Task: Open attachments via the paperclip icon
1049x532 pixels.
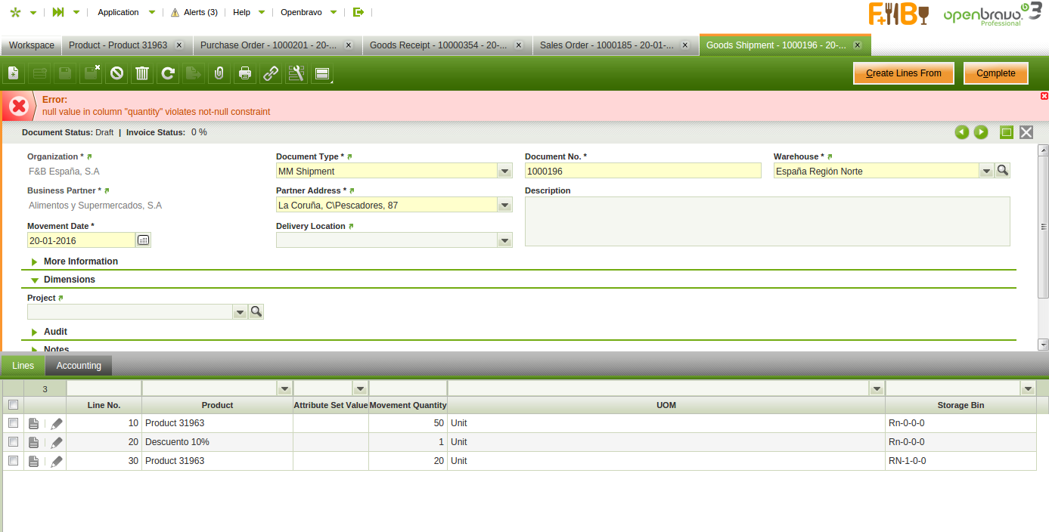Action: coord(219,73)
